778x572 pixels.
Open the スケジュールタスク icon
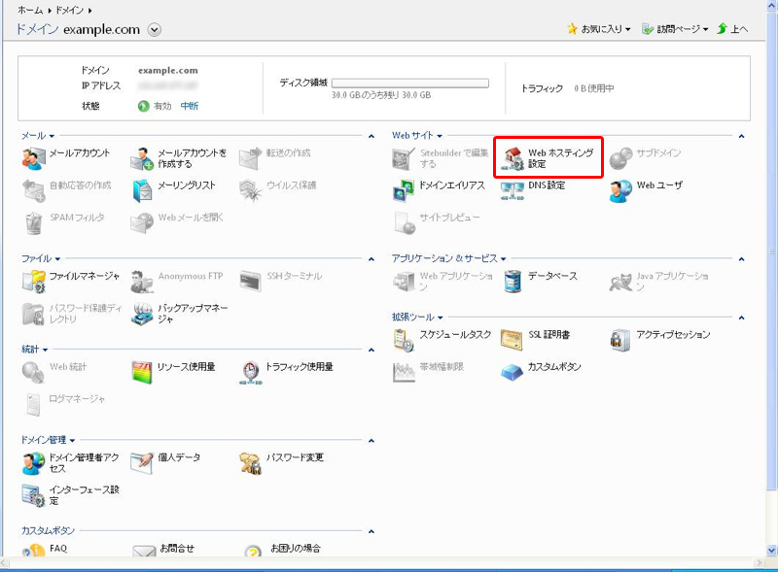point(404,340)
